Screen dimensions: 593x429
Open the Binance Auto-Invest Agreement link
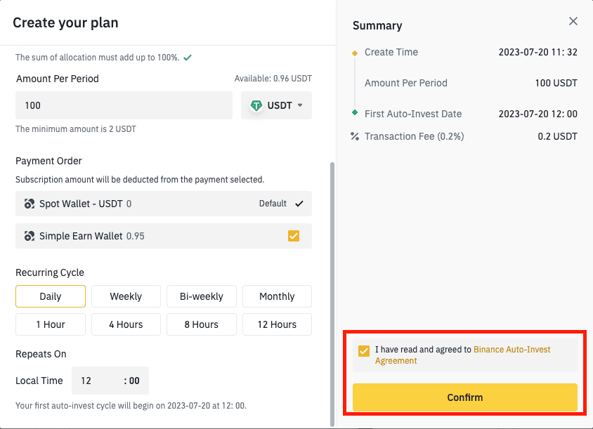coord(462,355)
